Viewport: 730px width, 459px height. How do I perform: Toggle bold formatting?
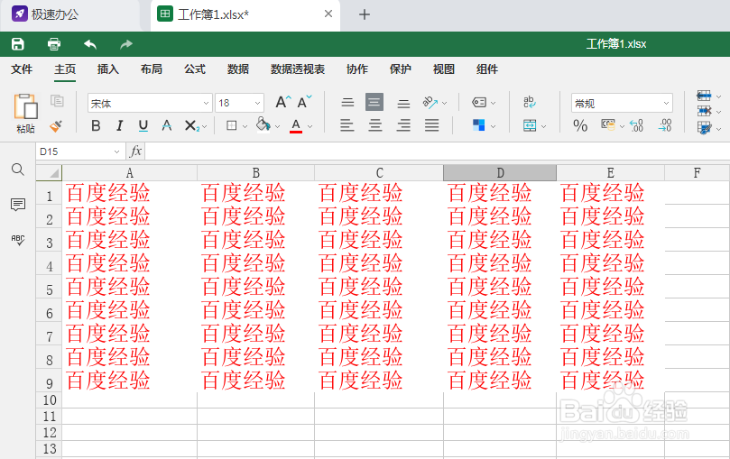[x=96, y=125]
